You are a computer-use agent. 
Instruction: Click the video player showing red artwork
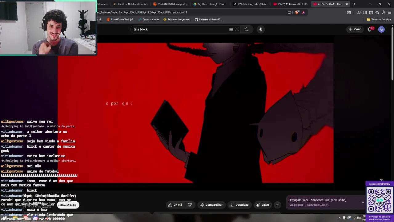pos(195,113)
